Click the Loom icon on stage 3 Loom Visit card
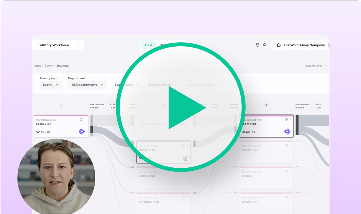Viewport: 361px width, 214px height. 287,131
